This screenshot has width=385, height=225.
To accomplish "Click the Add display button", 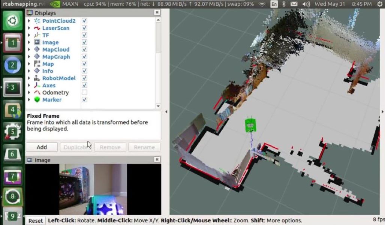I will 42,147.
